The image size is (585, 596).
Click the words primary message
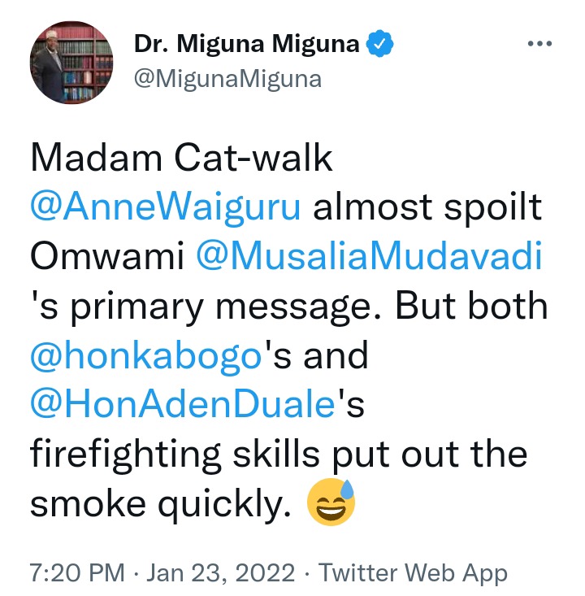point(226,307)
